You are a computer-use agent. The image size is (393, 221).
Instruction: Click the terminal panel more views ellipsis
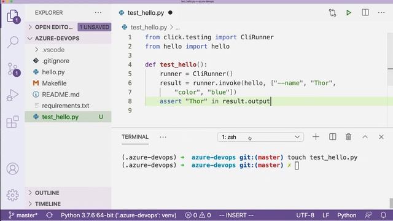coord(163,137)
